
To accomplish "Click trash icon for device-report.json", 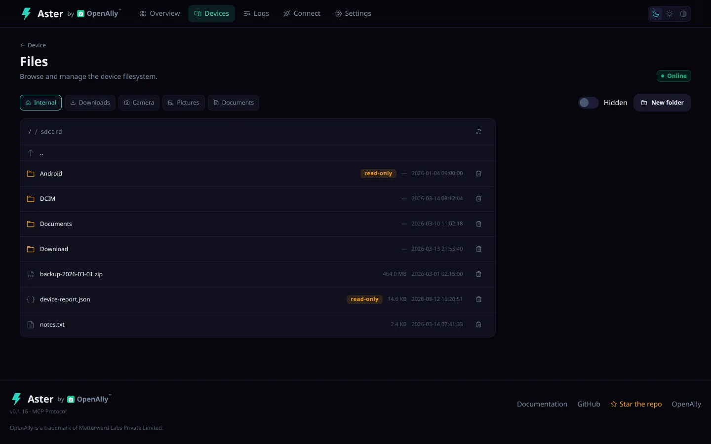I will coord(478,299).
